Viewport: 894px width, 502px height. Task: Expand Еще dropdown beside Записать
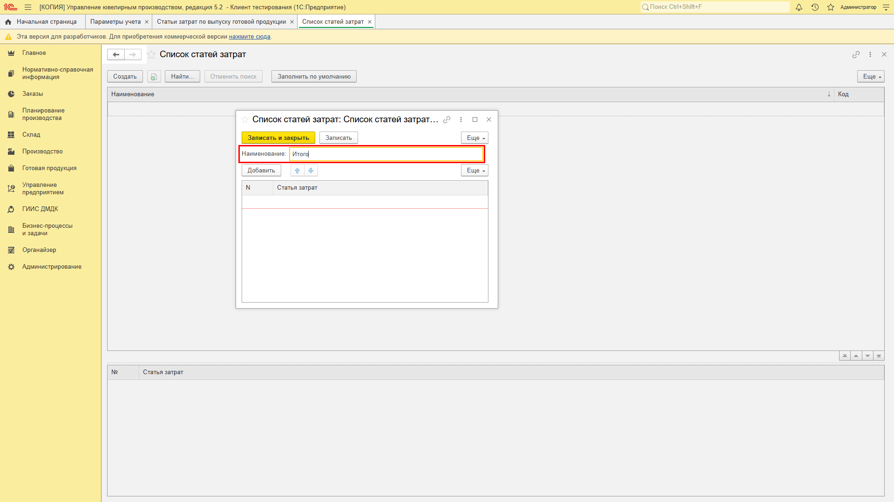pos(474,138)
